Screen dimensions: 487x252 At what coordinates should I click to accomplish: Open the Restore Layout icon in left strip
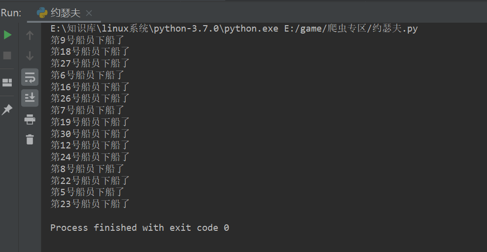point(7,82)
